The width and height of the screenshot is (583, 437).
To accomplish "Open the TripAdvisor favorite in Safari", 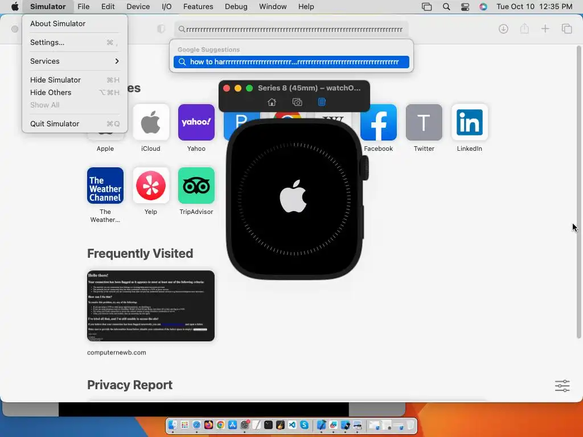I will click(x=196, y=185).
